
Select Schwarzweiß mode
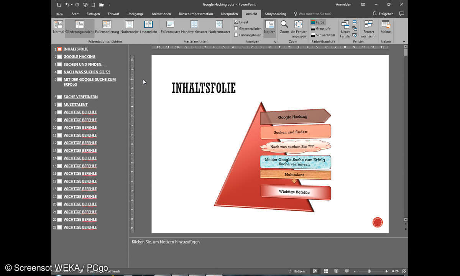[323, 35]
